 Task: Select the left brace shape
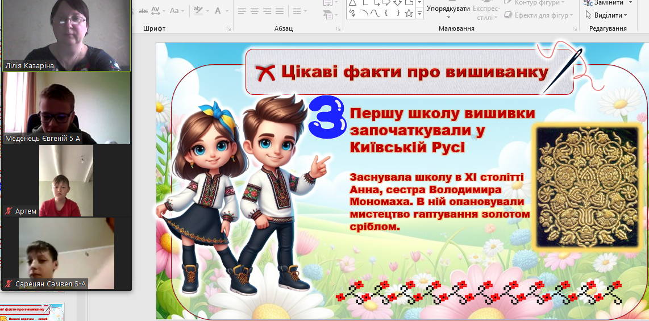pos(386,13)
